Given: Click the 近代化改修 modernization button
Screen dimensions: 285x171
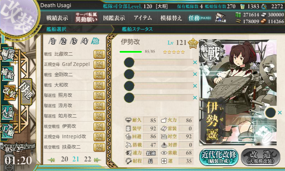Looking at the screenshot, I should tap(219, 157).
